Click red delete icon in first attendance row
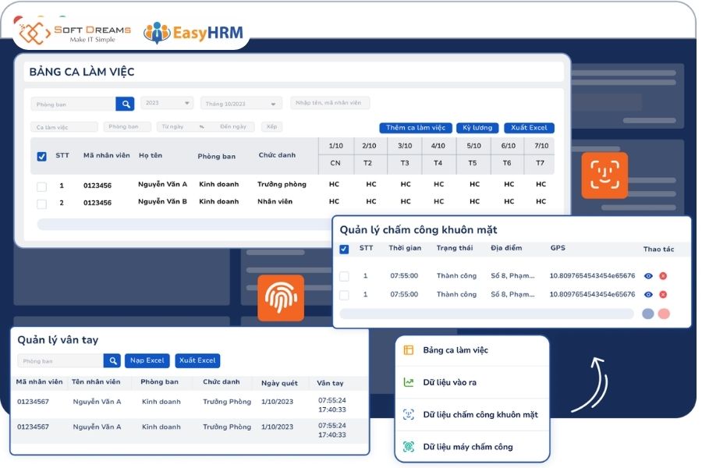This screenshot has height=468, width=702. coord(663,276)
